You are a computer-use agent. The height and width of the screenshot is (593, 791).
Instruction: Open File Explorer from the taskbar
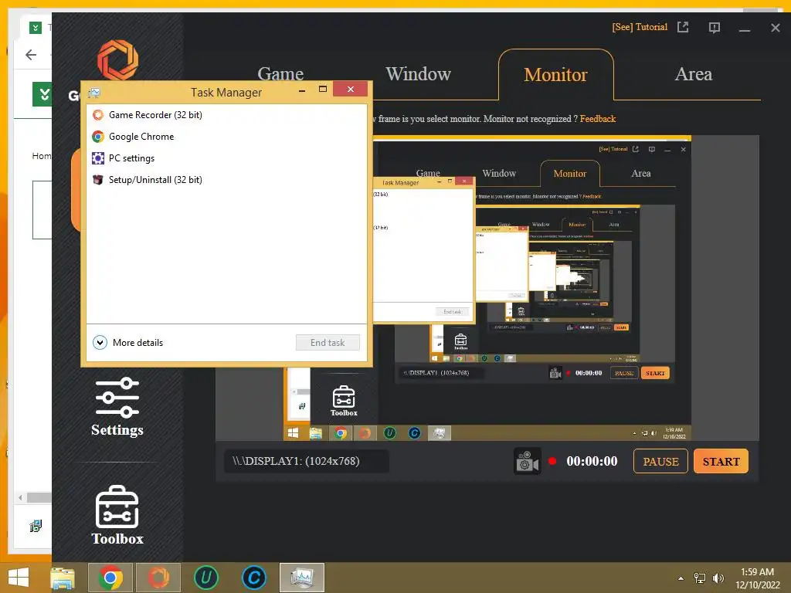tap(63, 578)
